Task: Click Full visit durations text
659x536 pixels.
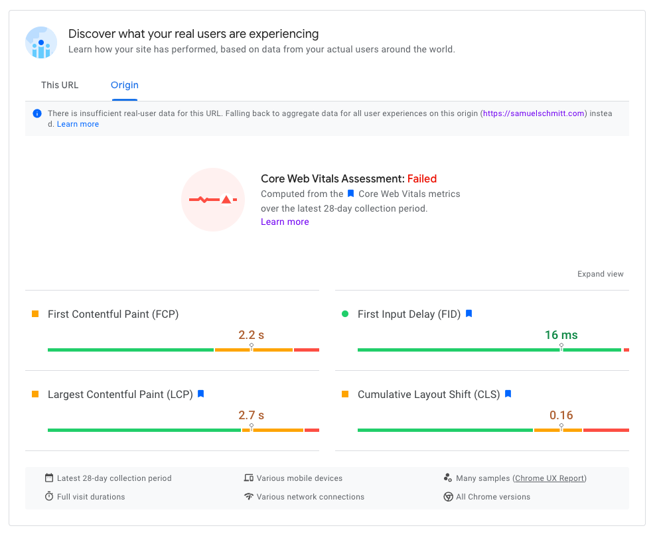Action: (91, 496)
